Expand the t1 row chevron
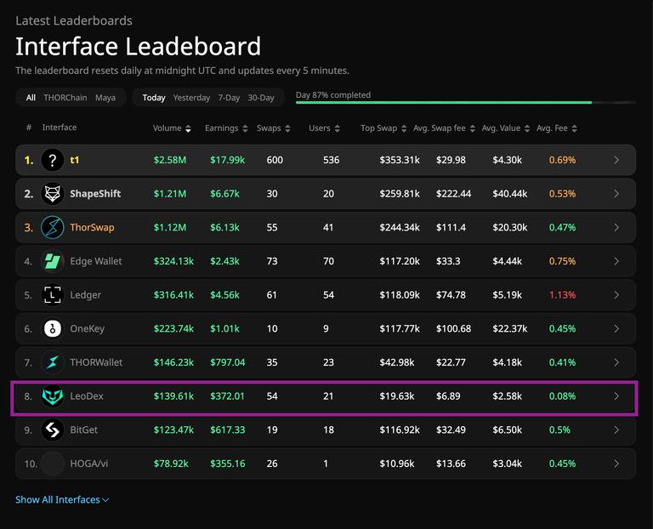The image size is (653, 529). click(x=616, y=160)
